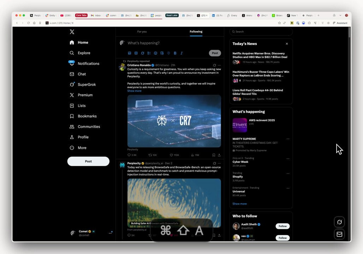
Task: Follow vas in Who to follow
Action: tap(282, 238)
